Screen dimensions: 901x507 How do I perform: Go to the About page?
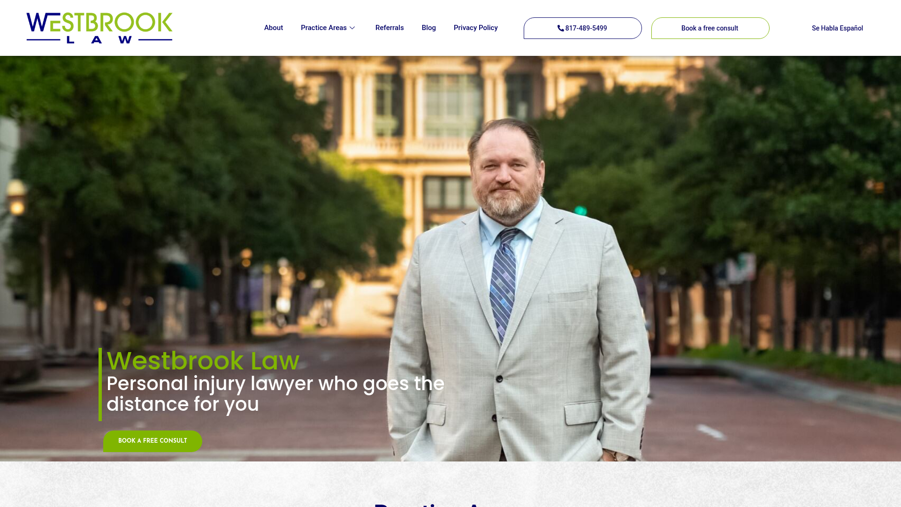[274, 28]
